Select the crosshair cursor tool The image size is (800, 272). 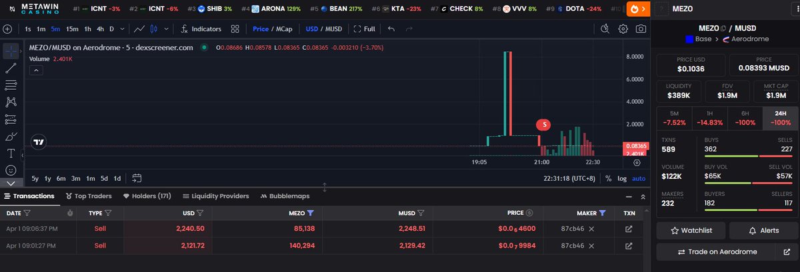[11, 51]
